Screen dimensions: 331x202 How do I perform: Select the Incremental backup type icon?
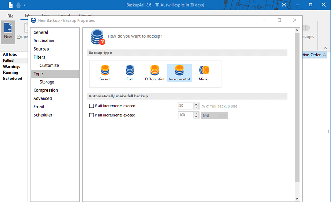point(179,70)
